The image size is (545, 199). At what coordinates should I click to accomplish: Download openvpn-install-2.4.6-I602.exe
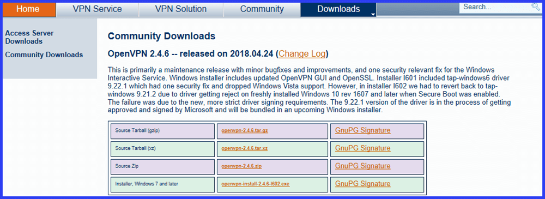tap(256, 184)
